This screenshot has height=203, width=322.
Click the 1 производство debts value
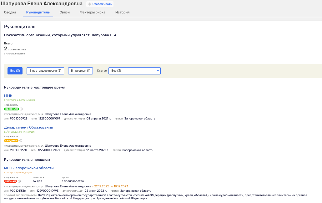pos(73,181)
